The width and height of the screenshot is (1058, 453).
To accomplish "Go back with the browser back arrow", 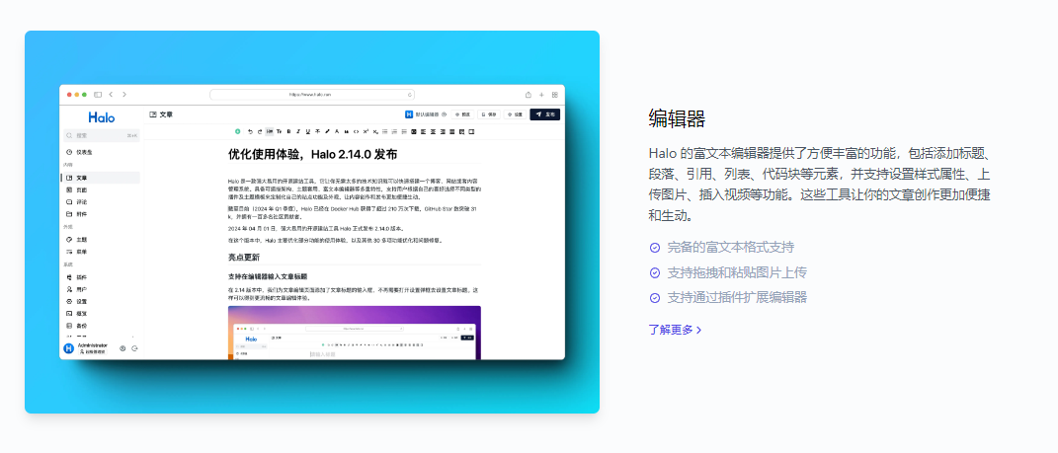I will click(111, 95).
